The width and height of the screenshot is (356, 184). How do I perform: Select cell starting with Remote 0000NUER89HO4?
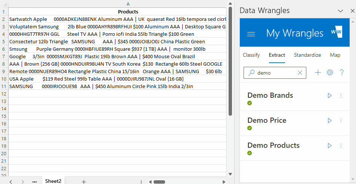tap(117, 71)
